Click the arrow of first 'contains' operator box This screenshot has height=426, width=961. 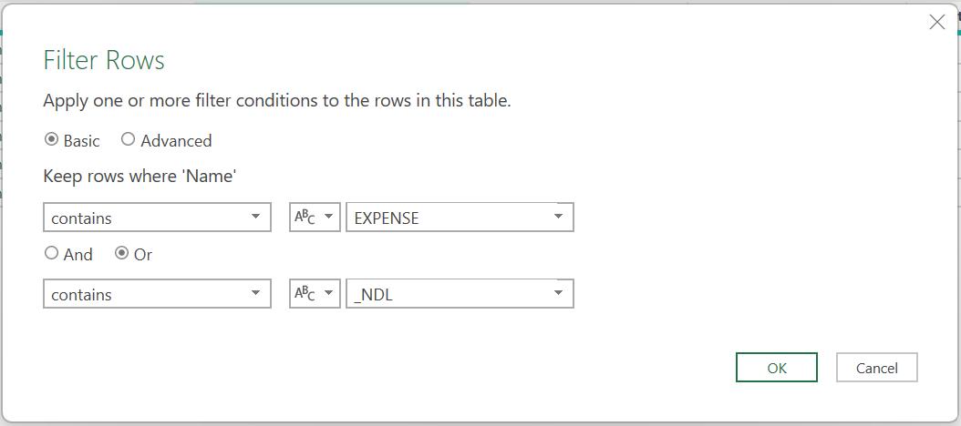[255, 217]
